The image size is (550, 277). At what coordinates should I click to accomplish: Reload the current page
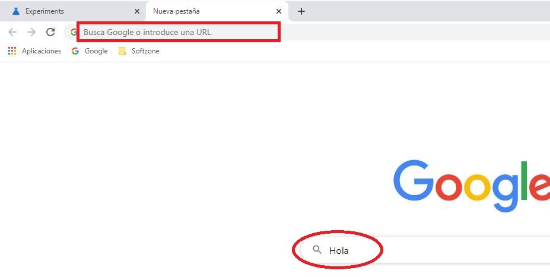[x=50, y=32]
